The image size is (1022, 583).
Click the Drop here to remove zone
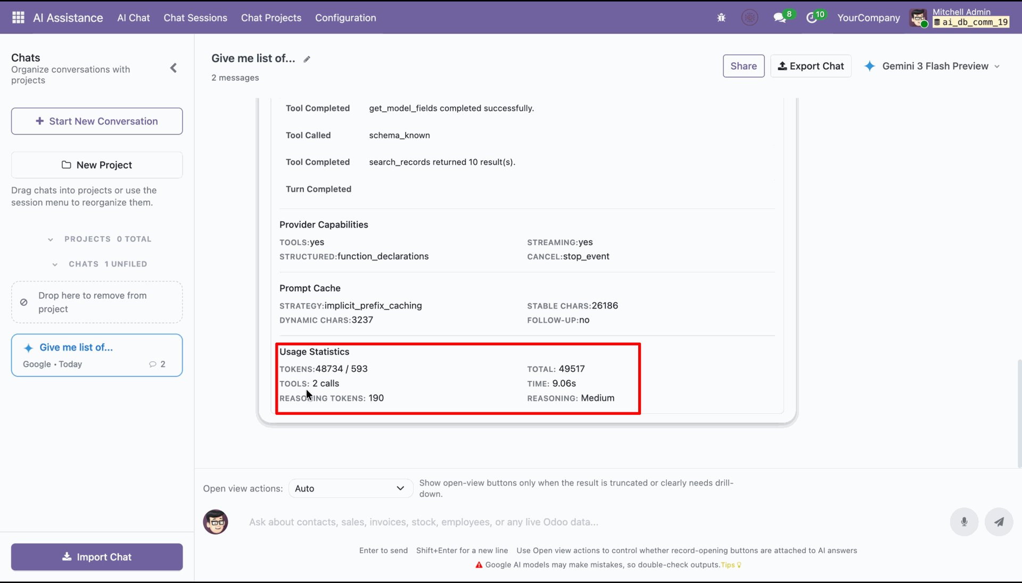point(97,302)
